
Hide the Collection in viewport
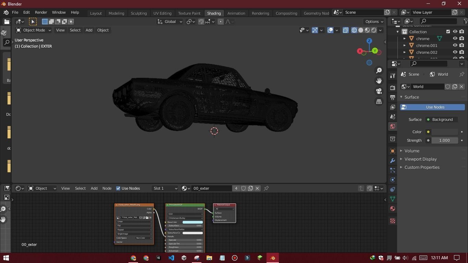point(455,32)
